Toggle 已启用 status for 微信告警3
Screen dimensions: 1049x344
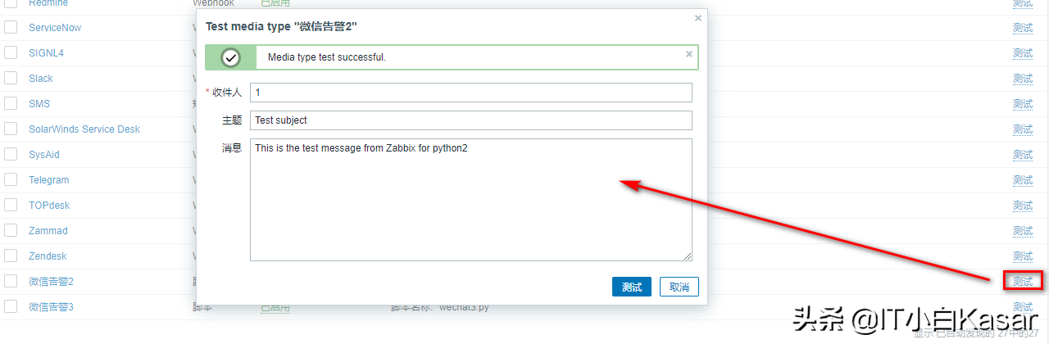coord(275,307)
